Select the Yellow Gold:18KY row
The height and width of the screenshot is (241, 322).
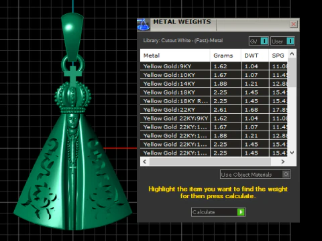(214, 92)
